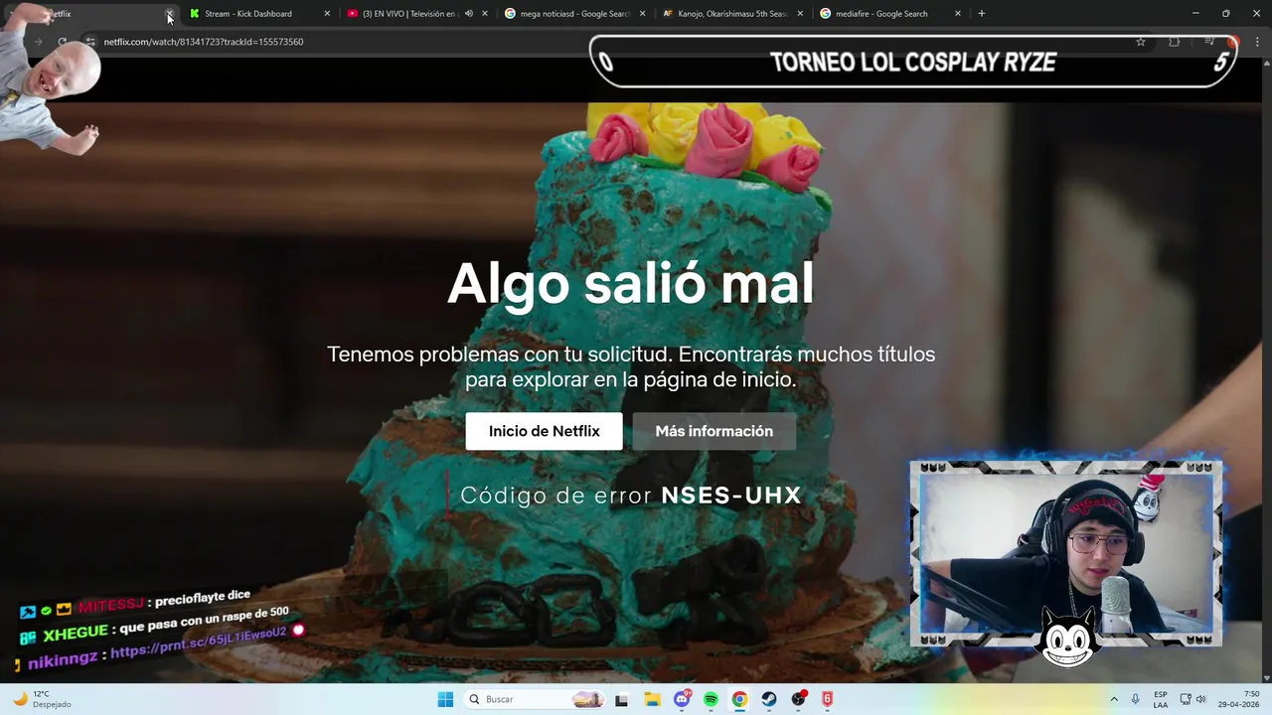Close the mega noticiasd search tab

pyautogui.click(x=642, y=14)
